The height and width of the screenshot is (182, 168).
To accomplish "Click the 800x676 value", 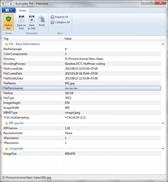I will click(70, 154).
